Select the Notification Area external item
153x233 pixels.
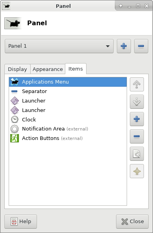pyautogui.click(x=68, y=129)
